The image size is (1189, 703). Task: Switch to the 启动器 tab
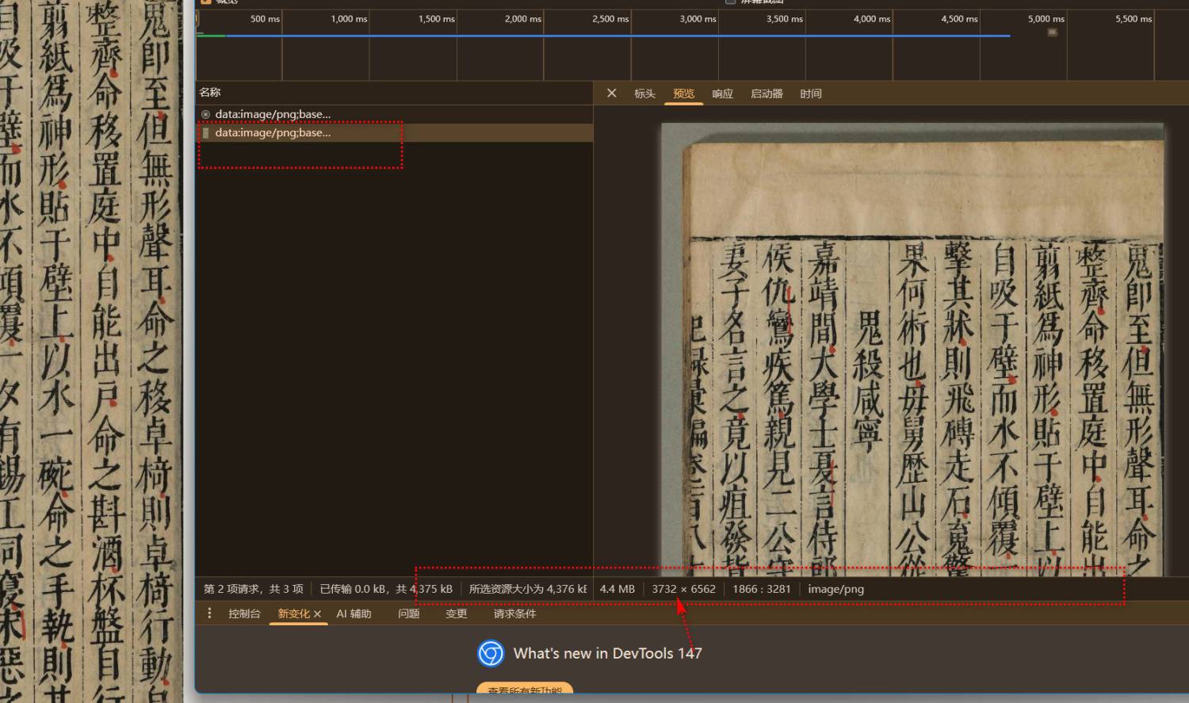(767, 94)
